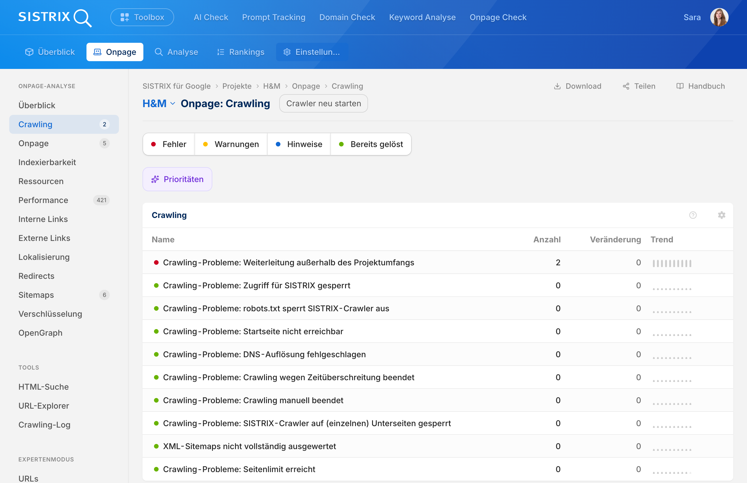The width and height of the screenshot is (747, 483).
Task: Click the SISTRIX magnifier logo
Action: (55, 17)
